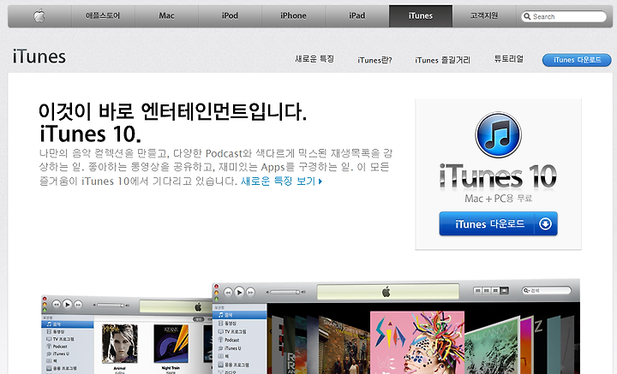Open the 애플스토어 navigation tab

(103, 16)
